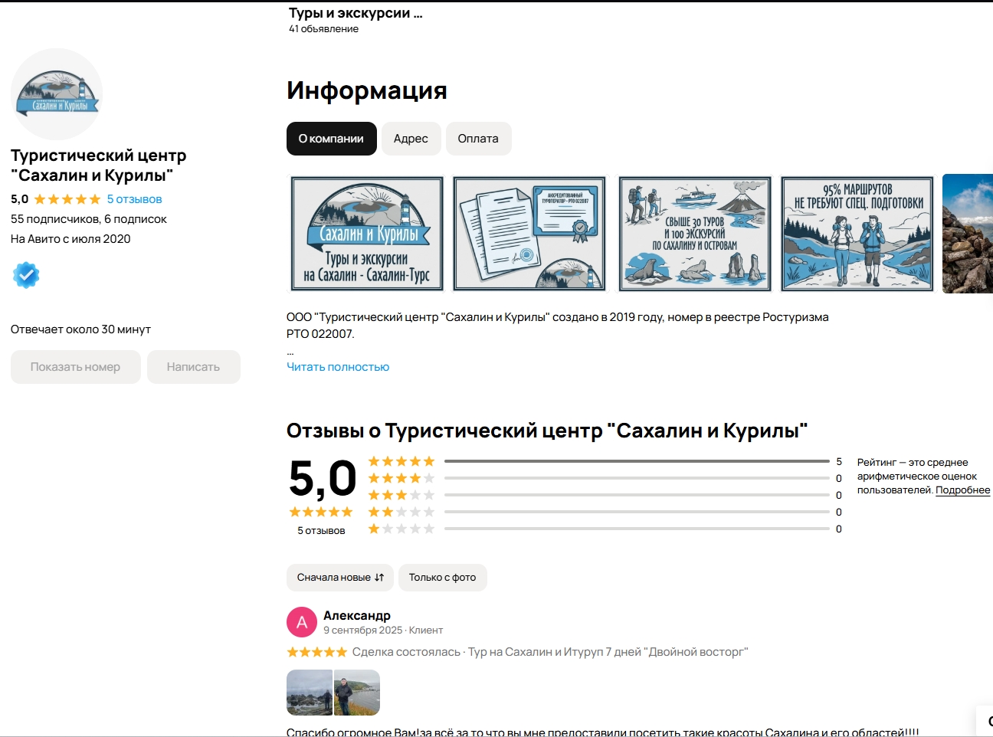Click the Написать button

tap(194, 367)
